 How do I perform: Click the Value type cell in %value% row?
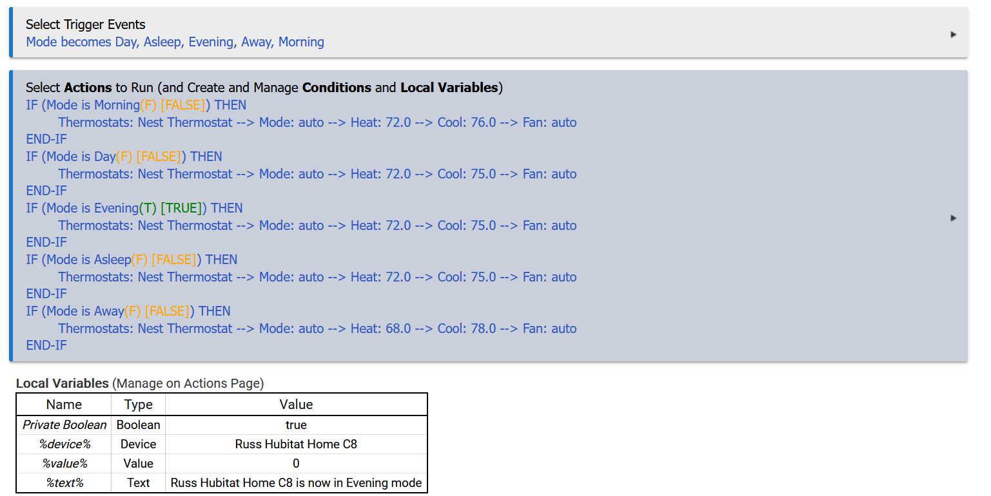tap(139, 464)
